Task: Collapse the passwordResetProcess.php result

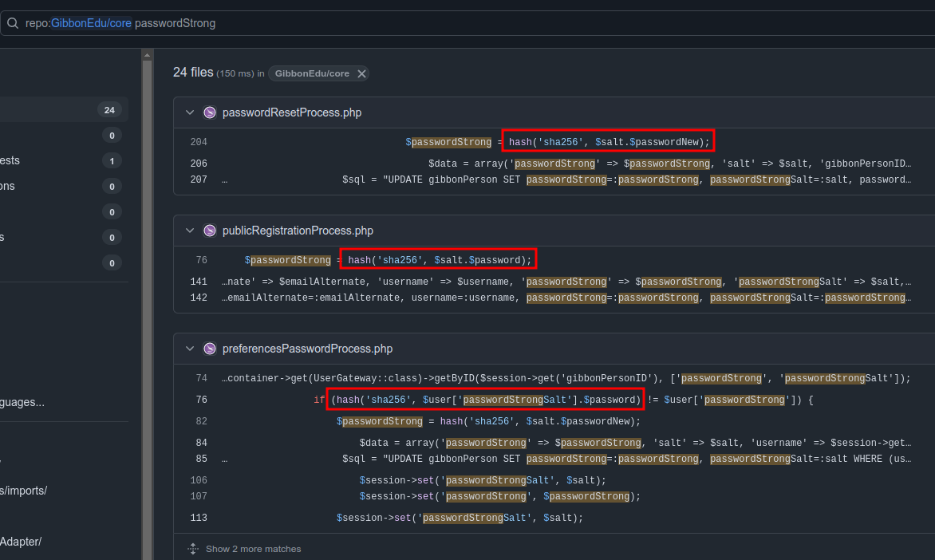Action: tap(190, 112)
